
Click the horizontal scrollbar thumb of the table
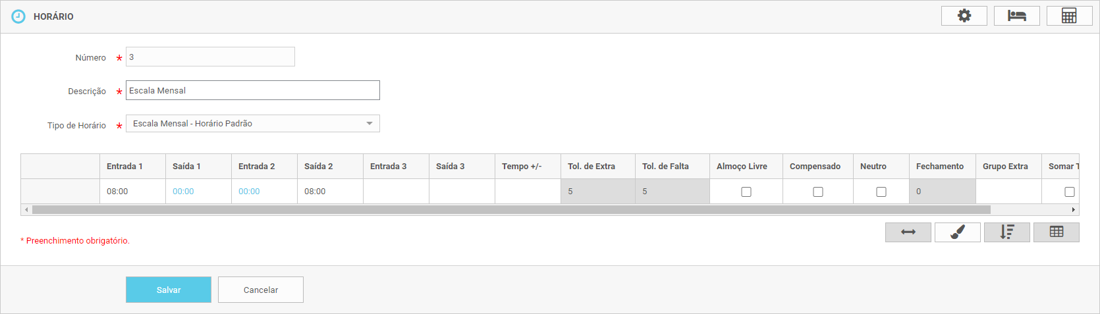point(510,210)
